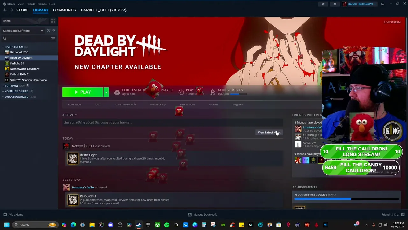Open Epic Games launcher from taskbar

pos(148,225)
